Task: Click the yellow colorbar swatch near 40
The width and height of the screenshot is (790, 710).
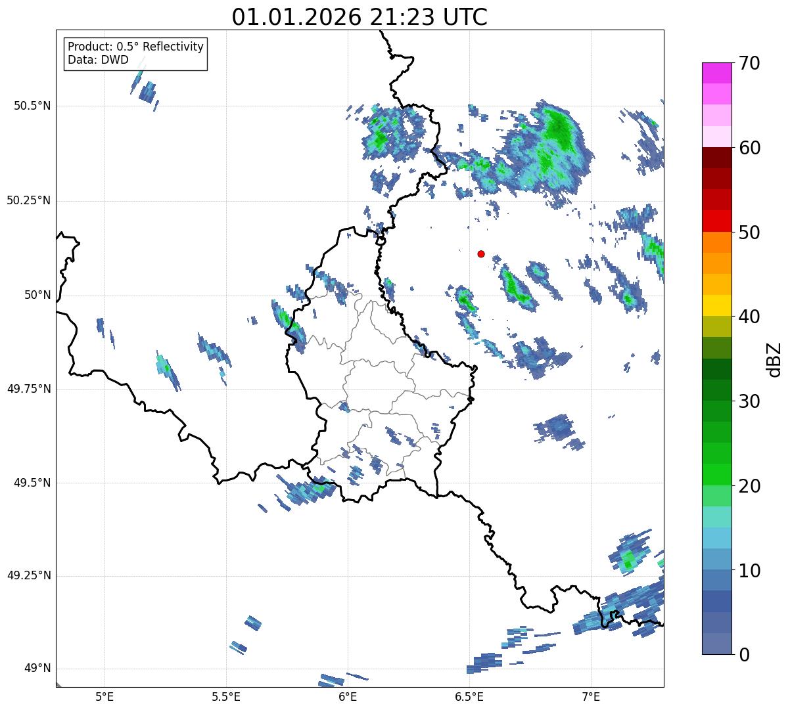Action: pos(716,305)
